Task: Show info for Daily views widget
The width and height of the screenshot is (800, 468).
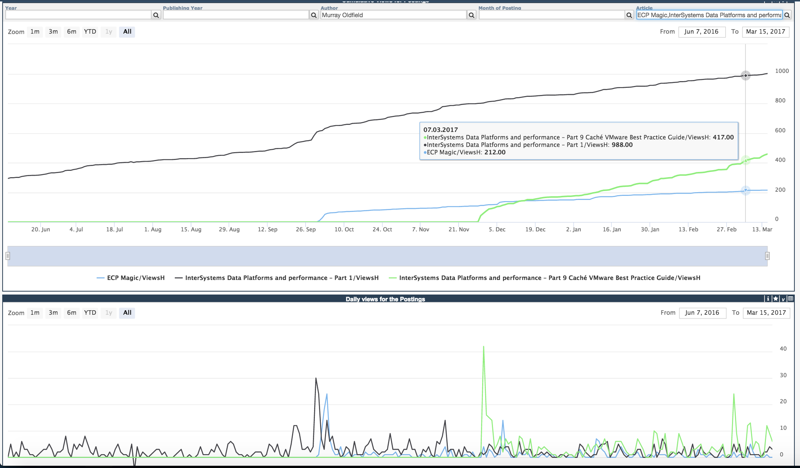Action: (768, 299)
